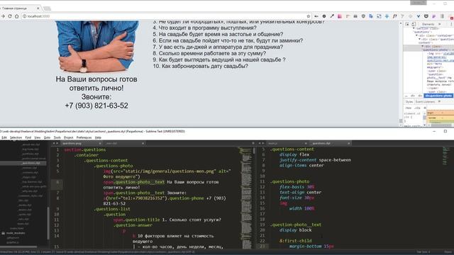Collapse the questions-content div node
The height and width of the screenshot is (255, 454).
[x=419, y=39]
